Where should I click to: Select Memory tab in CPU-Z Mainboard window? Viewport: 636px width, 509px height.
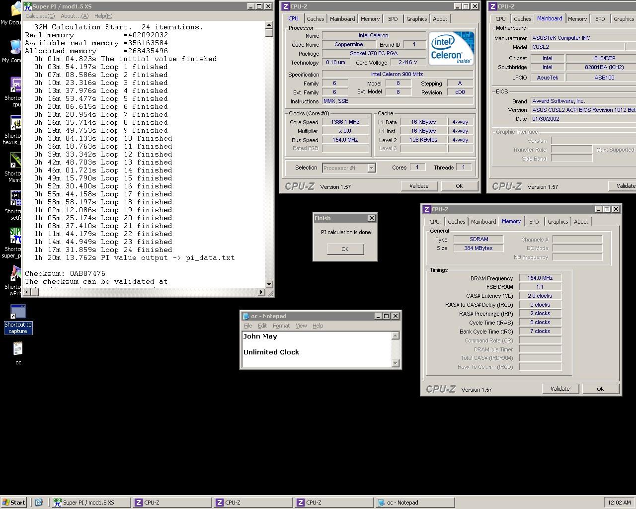click(x=577, y=19)
